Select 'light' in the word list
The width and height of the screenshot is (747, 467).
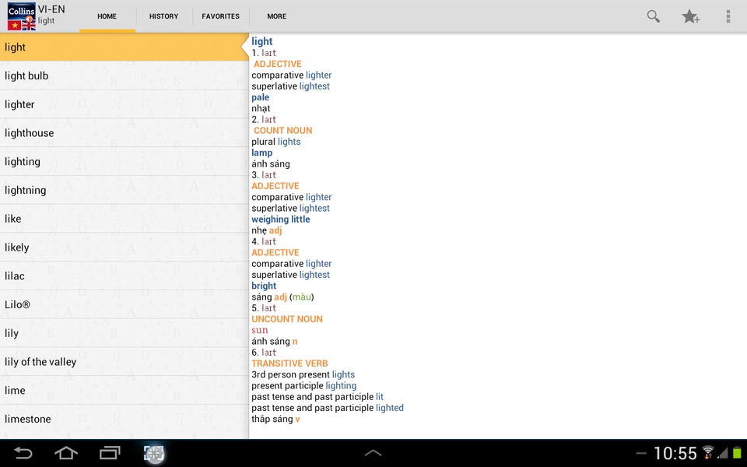click(124, 47)
